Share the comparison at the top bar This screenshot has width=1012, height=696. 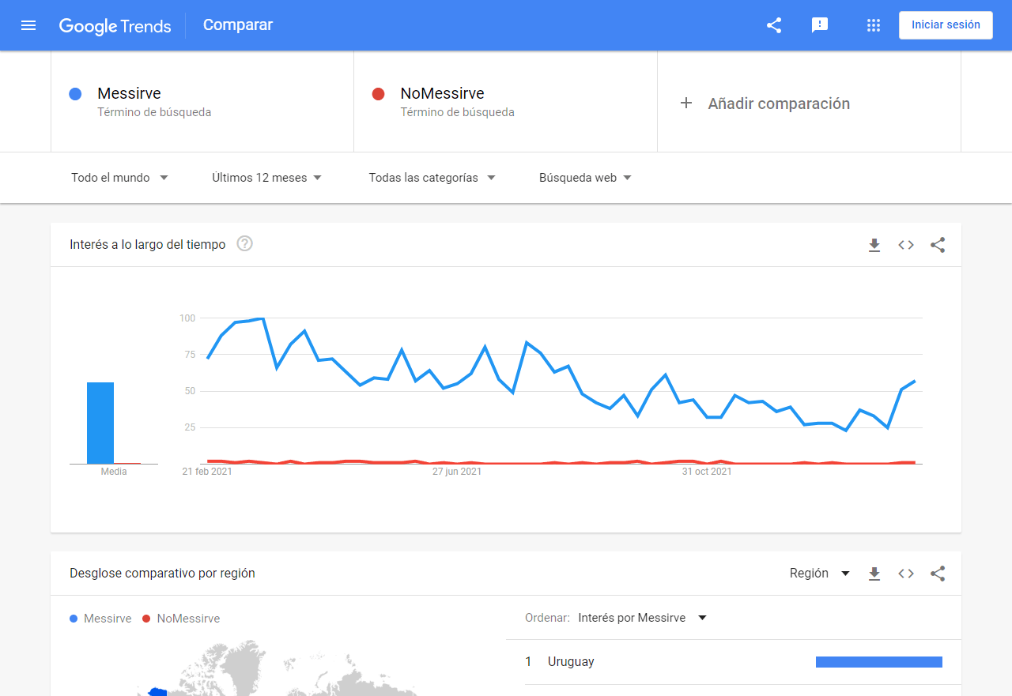tap(773, 24)
